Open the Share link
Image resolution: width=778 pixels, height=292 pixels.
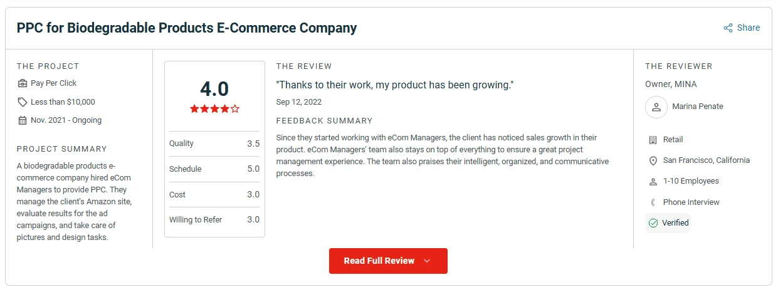tap(748, 28)
